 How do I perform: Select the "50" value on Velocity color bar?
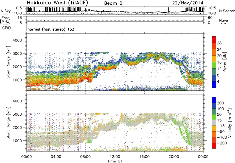pos(219,114)
